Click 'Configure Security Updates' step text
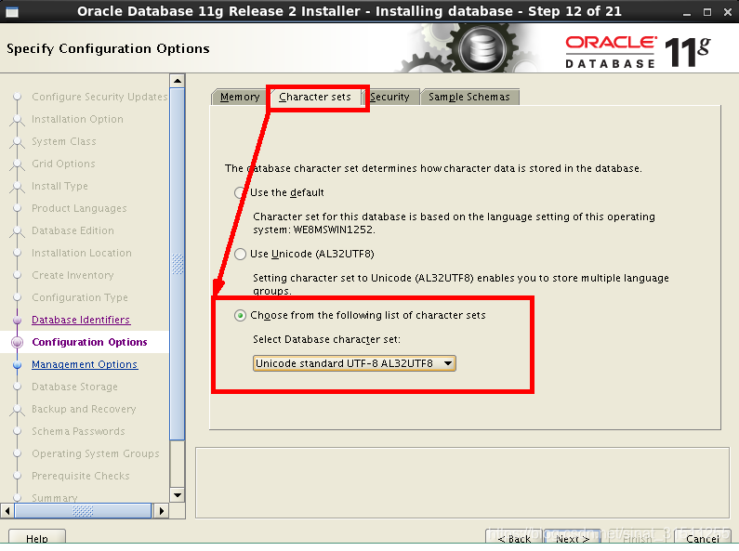 tap(99, 97)
